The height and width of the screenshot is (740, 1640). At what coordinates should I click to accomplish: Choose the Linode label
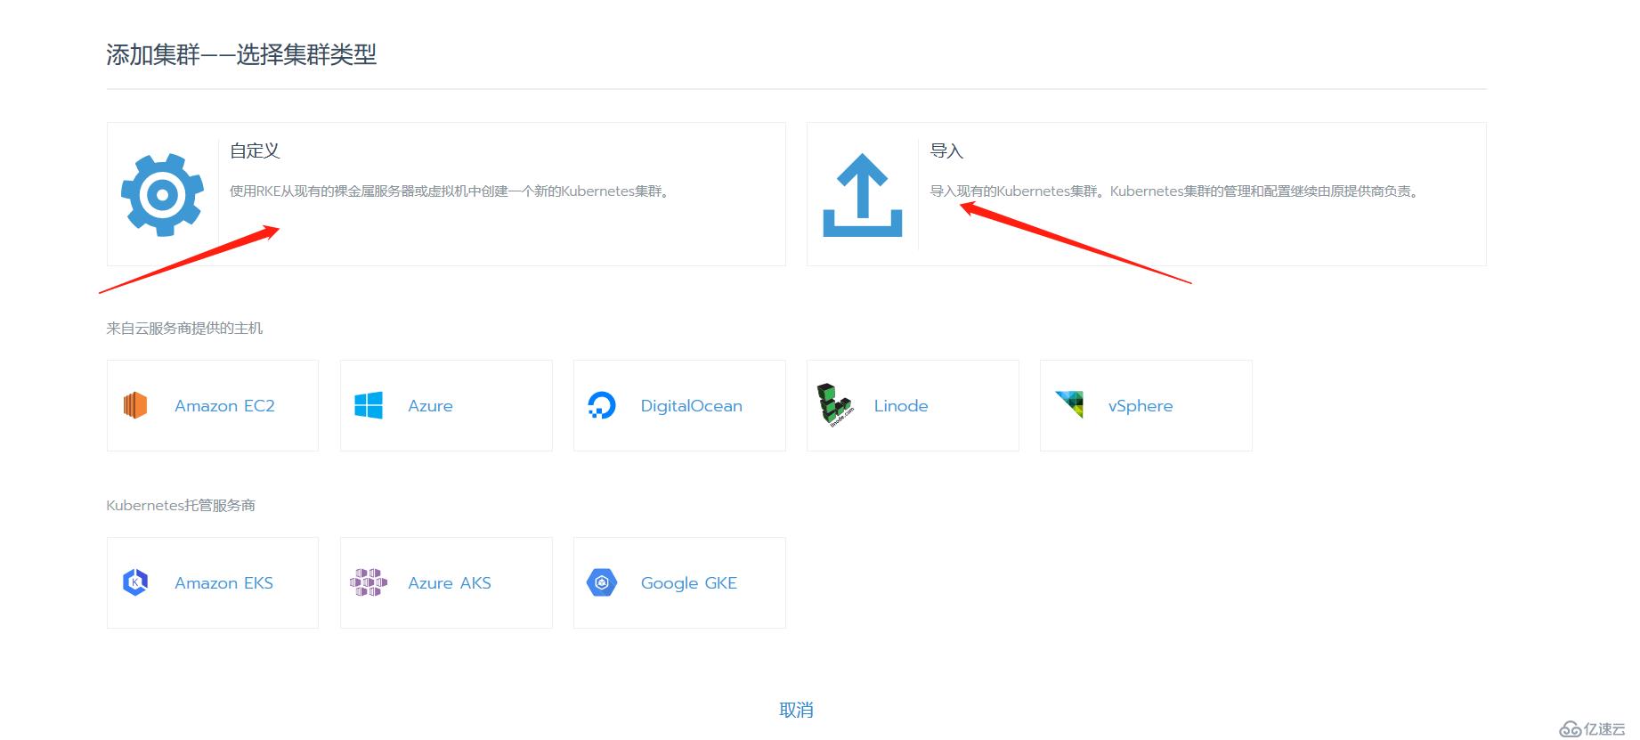(901, 406)
